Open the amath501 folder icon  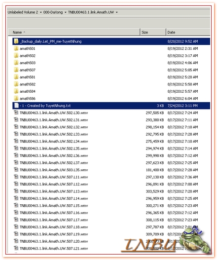pyautogui.click(x=16, y=48)
